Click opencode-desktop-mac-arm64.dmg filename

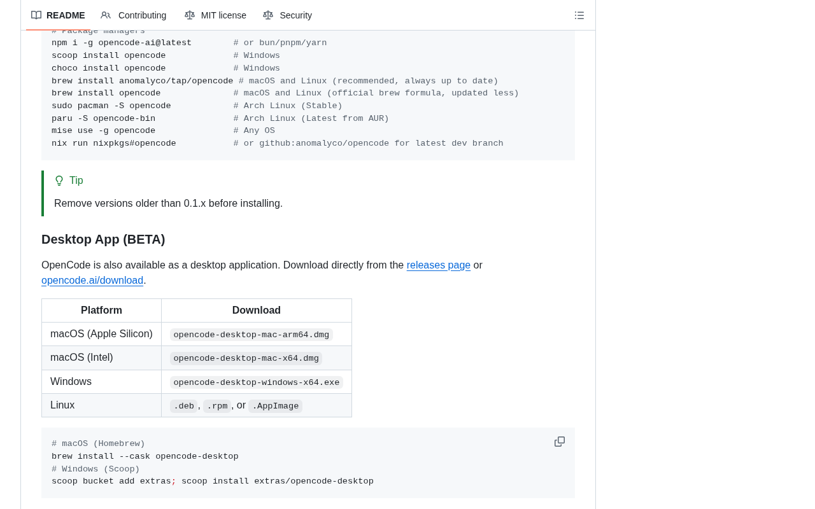point(252,335)
